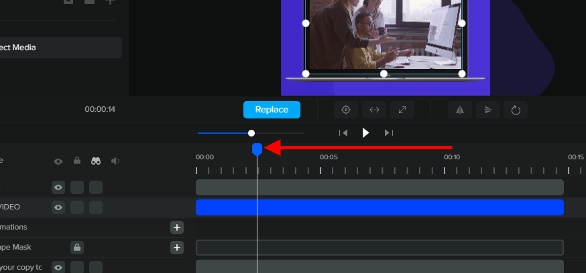Click the binoculars icon in timeline header
The image size is (586, 273).
tap(97, 161)
